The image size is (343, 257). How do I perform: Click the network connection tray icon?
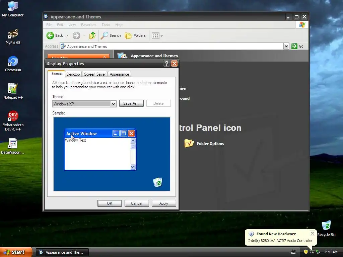[x=312, y=252]
